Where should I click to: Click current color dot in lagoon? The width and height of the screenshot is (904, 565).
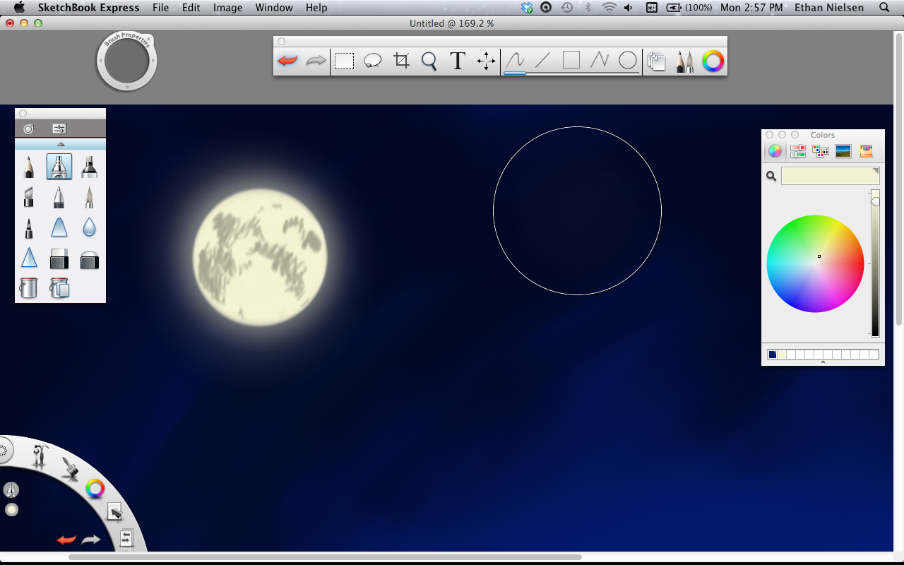[x=11, y=510]
